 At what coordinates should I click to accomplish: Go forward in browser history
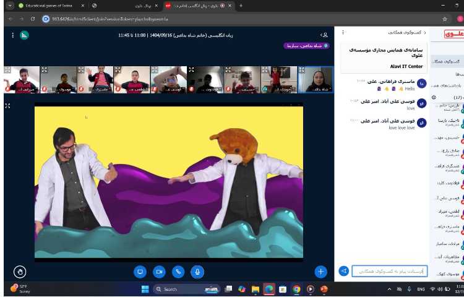click(21, 19)
